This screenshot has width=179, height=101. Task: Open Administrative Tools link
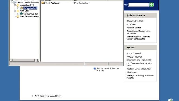(135, 21)
